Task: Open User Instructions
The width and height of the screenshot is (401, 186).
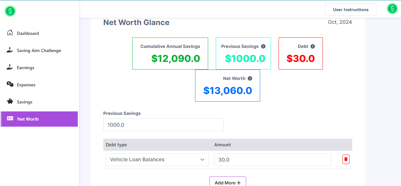Action: point(351,10)
